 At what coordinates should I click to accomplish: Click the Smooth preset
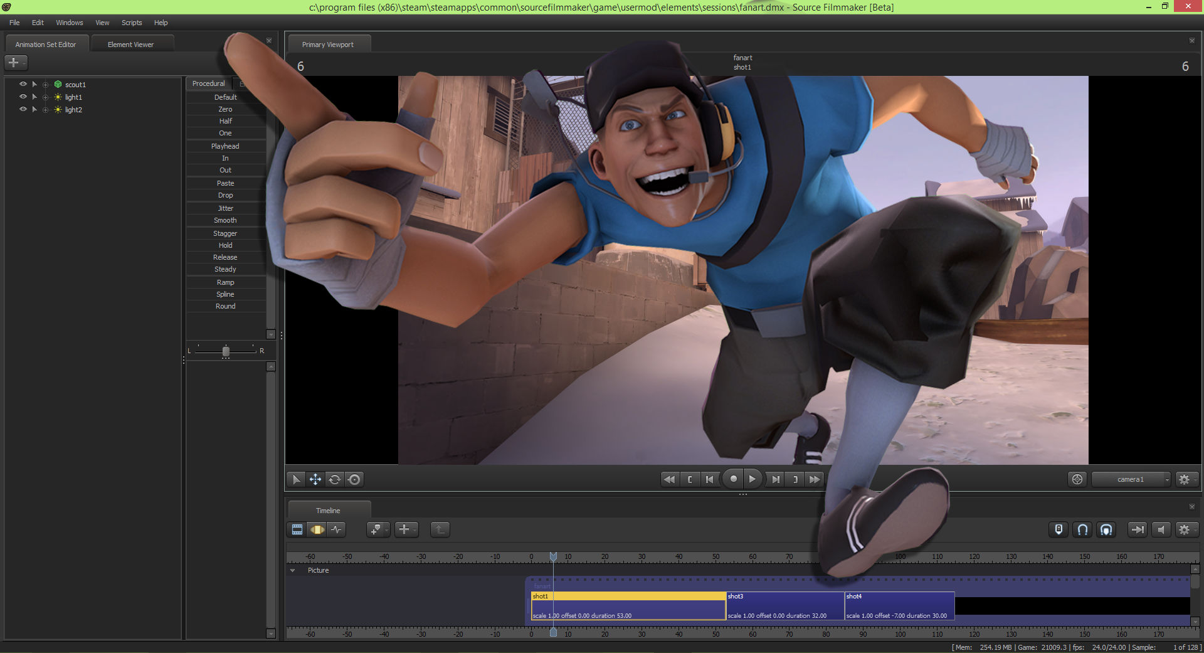point(226,220)
